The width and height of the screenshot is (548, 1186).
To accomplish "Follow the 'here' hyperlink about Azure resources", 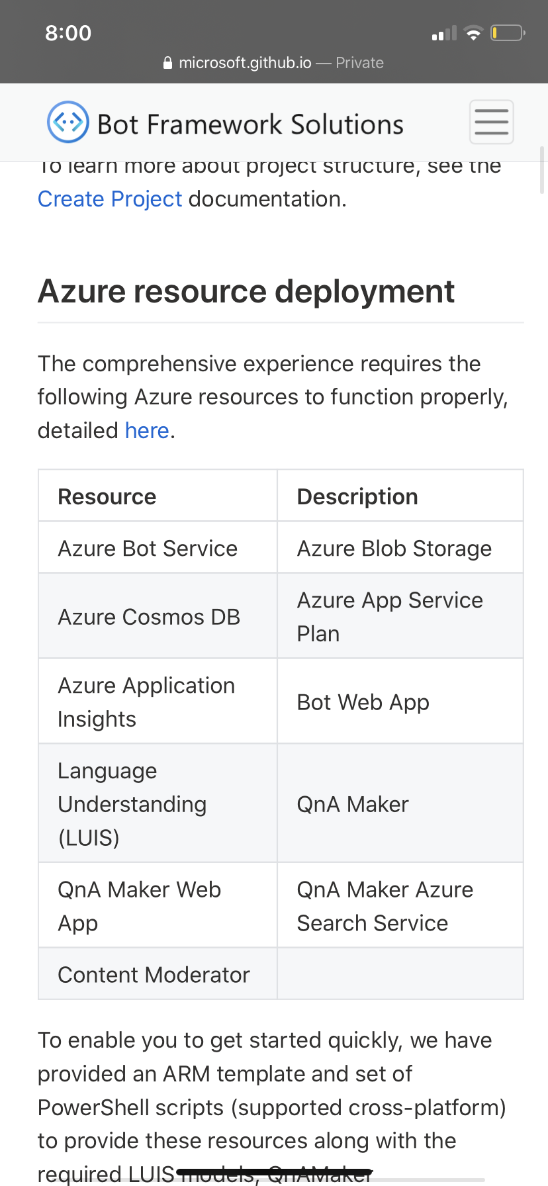I will pos(146,430).
